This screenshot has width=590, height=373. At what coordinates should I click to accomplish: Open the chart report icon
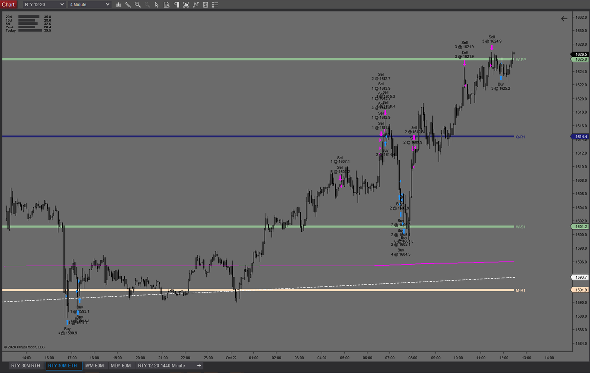coord(167,5)
